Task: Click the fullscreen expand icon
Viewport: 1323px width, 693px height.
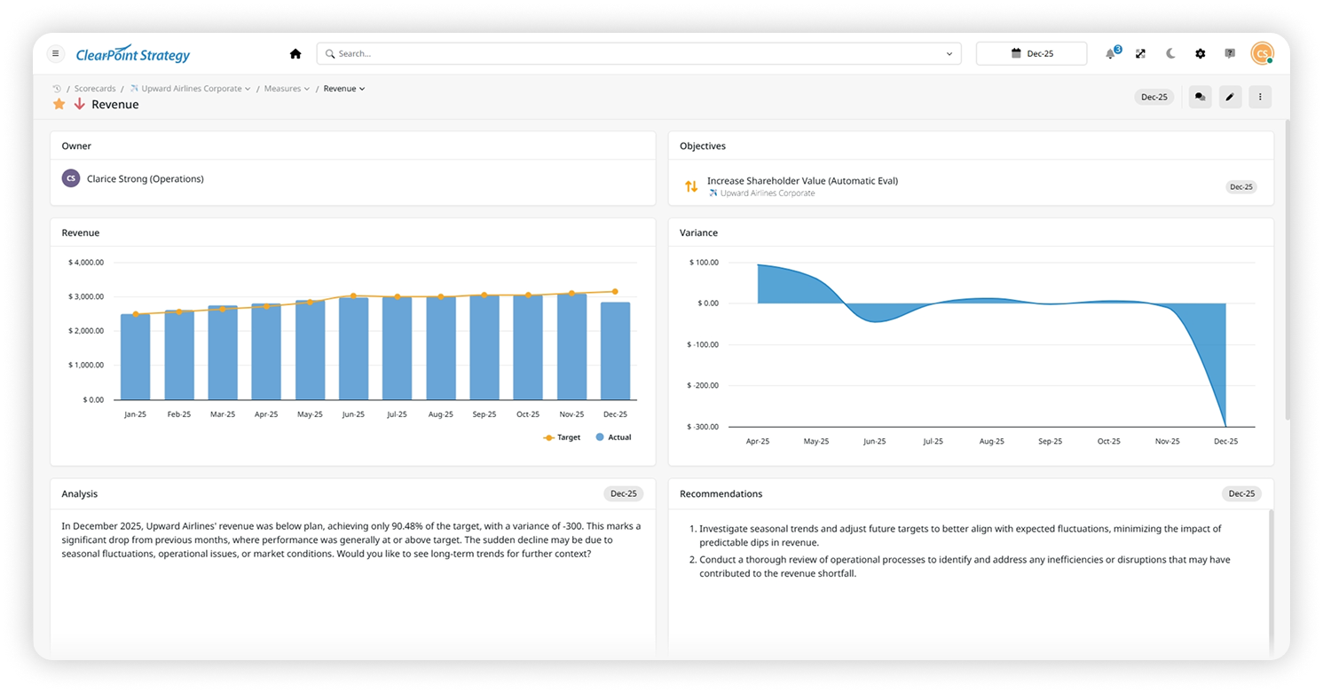Action: pyautogui.click(x=1140, y=53)
